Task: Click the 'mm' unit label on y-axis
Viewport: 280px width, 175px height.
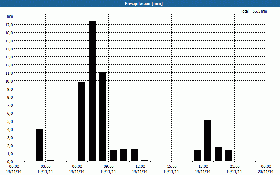Action: (10, 16)
